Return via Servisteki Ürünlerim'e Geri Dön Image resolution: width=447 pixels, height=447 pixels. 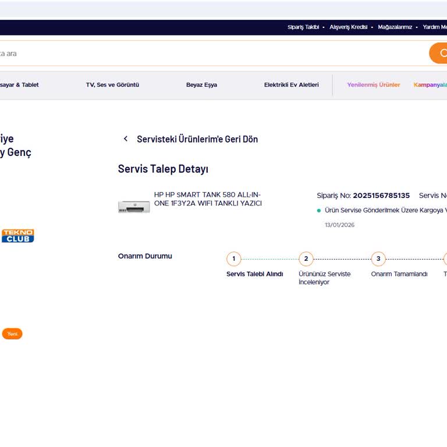click(197, 139)
